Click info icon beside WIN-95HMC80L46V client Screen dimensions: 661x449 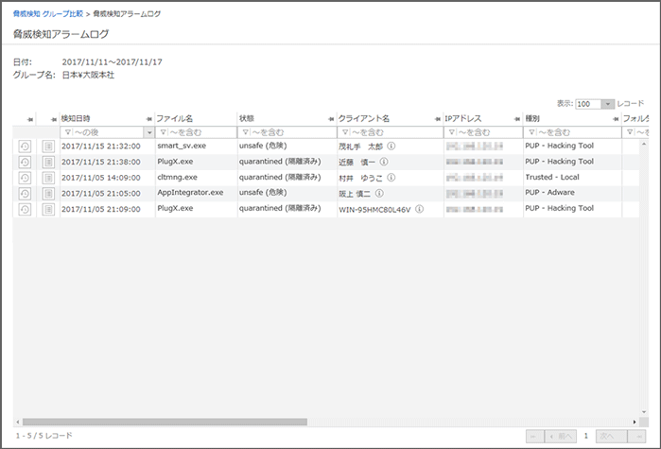tap(419, 209)
